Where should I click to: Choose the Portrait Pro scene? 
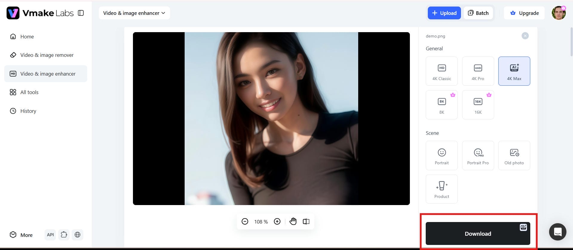pos(478,156)
